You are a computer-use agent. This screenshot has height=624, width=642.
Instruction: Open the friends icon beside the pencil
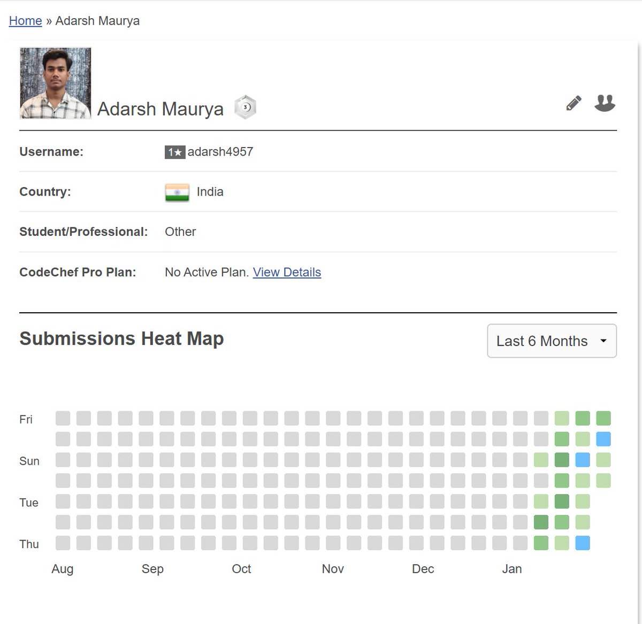[605, 103]
